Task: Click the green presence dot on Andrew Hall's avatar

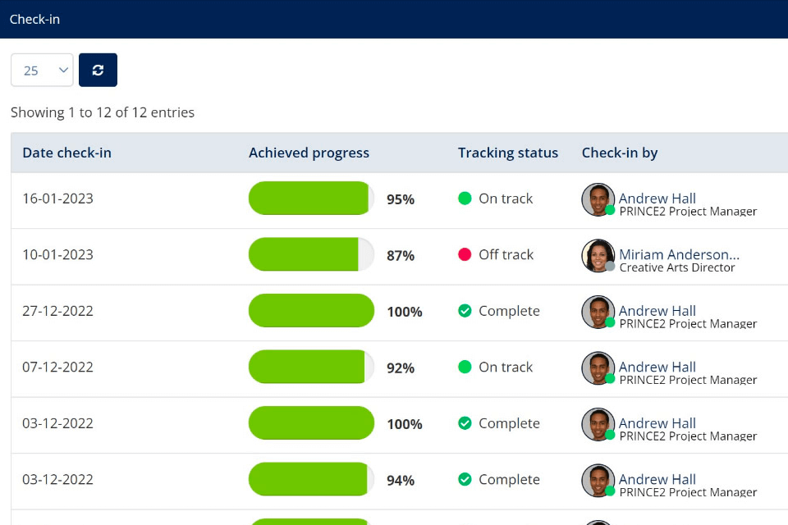Action: click(x=609, y=212)
